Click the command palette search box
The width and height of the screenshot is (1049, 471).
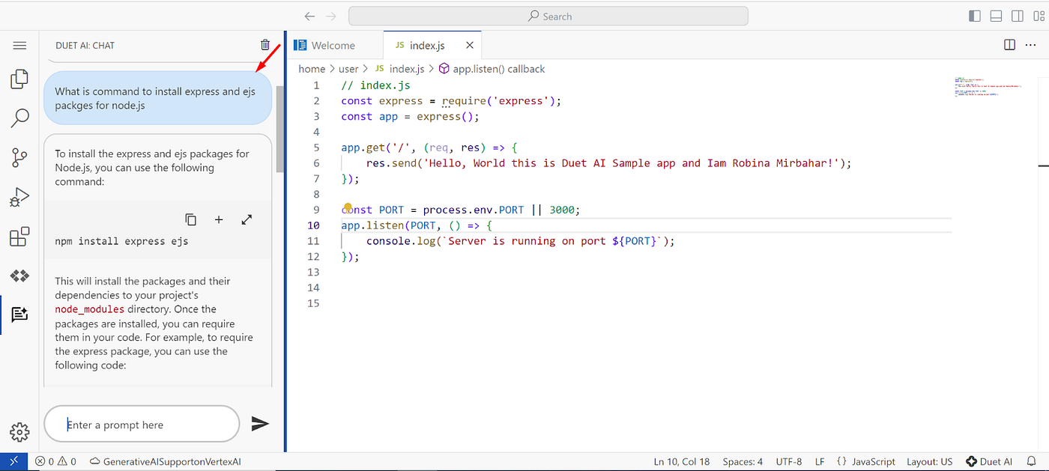(x=548, y=16)
